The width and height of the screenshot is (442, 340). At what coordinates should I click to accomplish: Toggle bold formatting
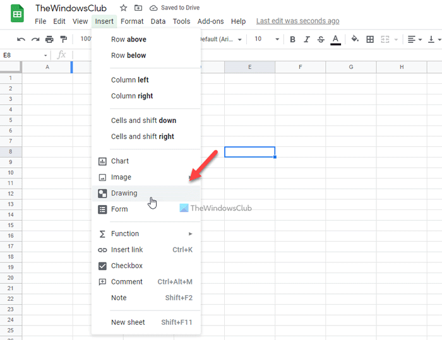pos(292,40)
